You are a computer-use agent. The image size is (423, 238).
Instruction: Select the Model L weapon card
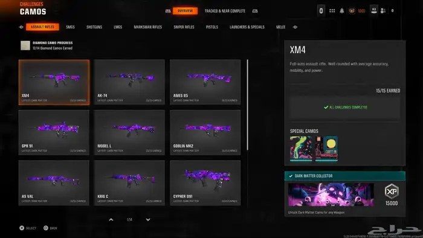[129, 132]
